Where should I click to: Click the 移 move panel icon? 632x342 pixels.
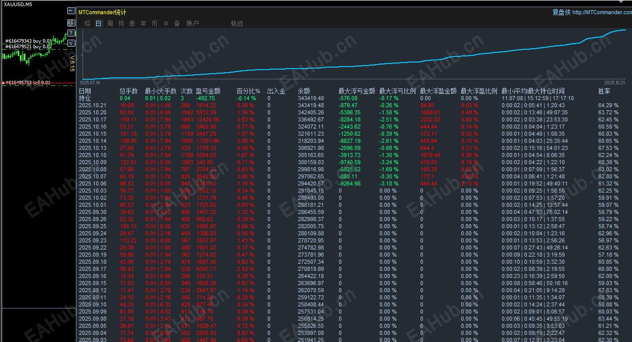(x=71, y=23)
